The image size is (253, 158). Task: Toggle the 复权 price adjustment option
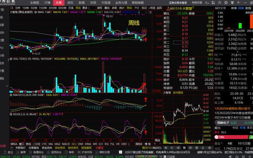[x=100, y=8]
